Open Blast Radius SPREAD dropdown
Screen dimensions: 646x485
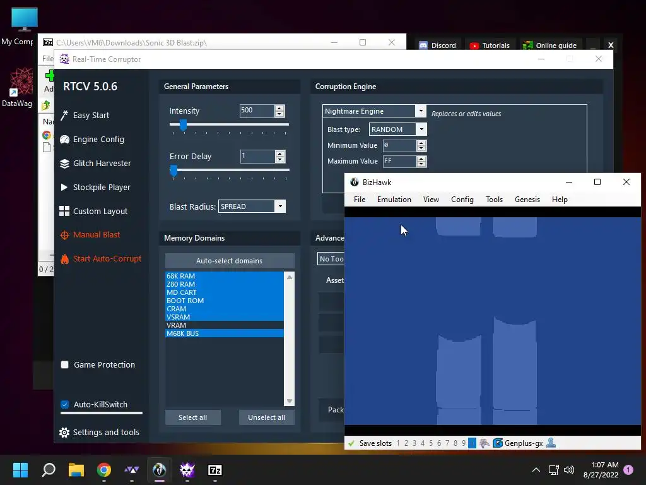280,207
